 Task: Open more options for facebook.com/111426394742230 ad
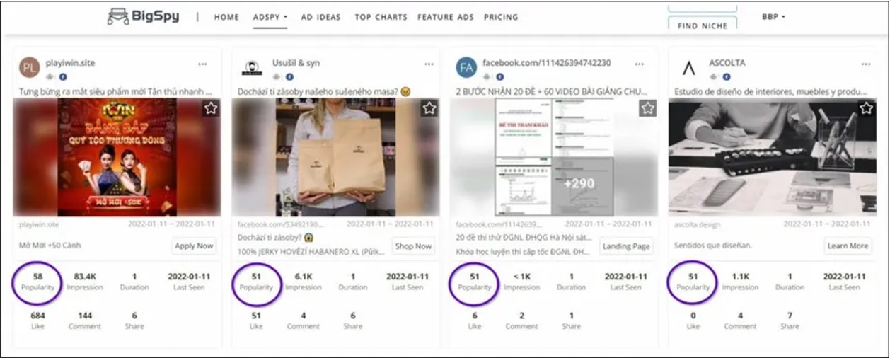tap(640, 64)
